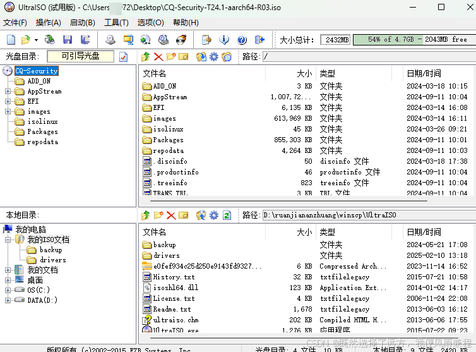Click the Add Files icon in disc toolbar

pyautogui.click(x=201, y=56)
